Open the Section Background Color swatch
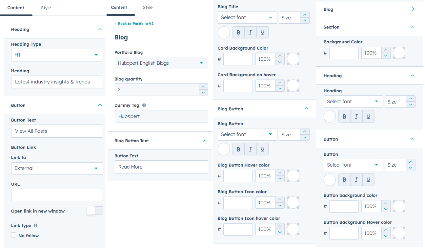Image resolution: width=425 pixels, height=252 pixels. 399,53
